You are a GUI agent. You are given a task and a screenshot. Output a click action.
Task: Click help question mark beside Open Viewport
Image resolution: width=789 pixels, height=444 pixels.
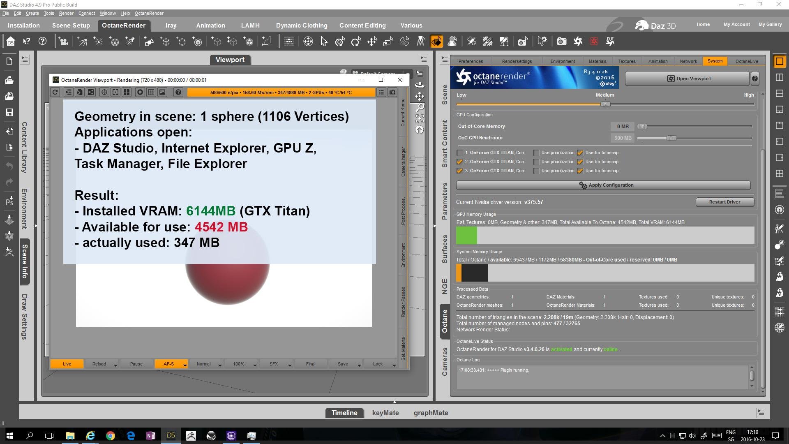click(x=755, y=79)
